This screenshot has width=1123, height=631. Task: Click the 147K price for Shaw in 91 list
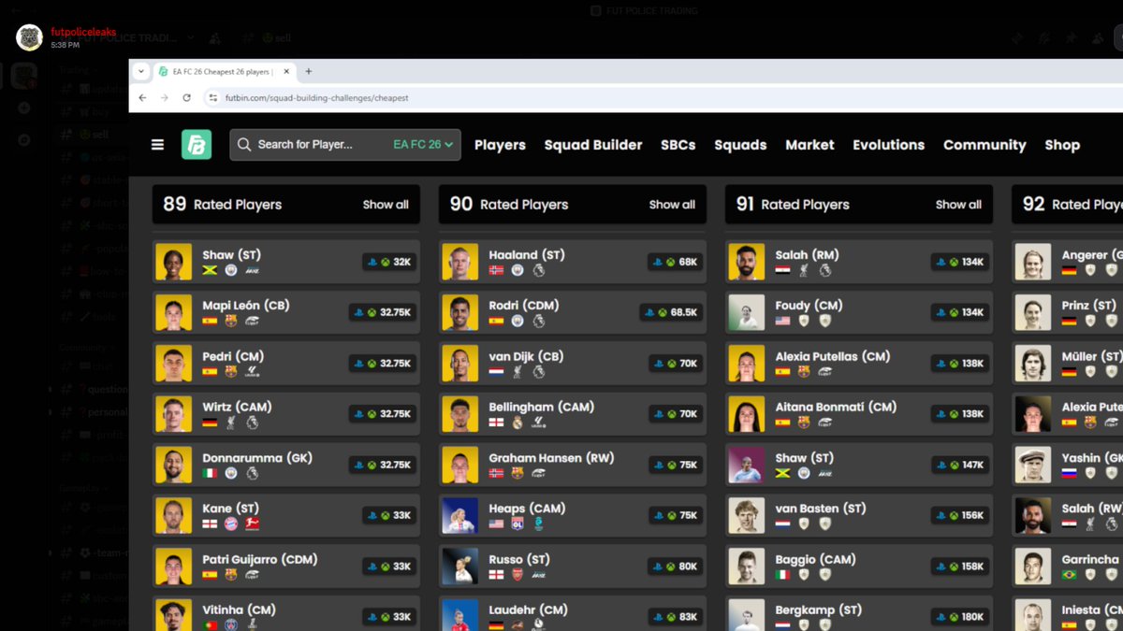tap(959, 465)
